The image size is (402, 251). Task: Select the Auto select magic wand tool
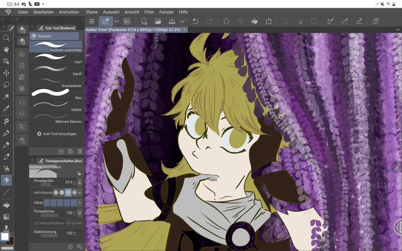coord(6,96)
